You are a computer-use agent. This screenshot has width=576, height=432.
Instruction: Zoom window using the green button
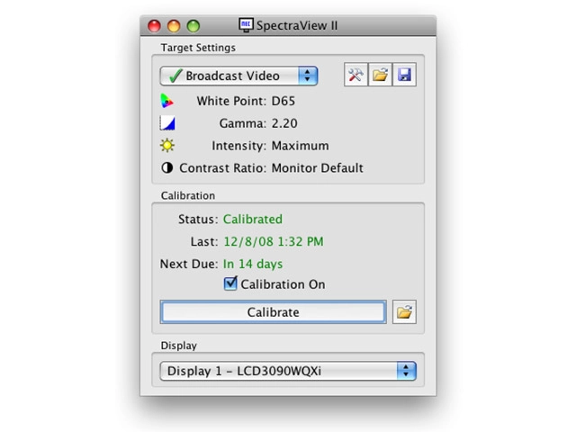pos(192,26)
